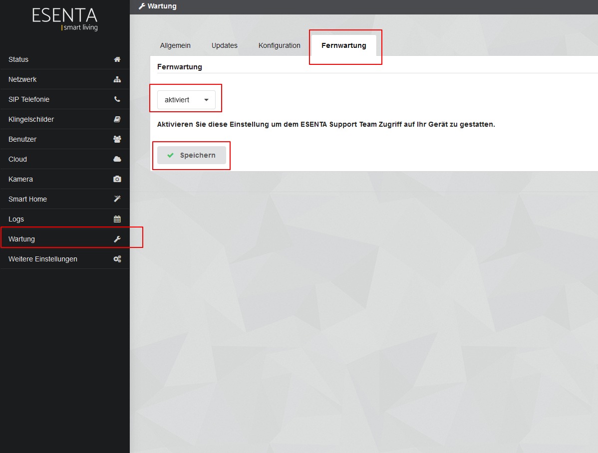
Task: Open the Status menu entry
Action: [x=65, y=59]
